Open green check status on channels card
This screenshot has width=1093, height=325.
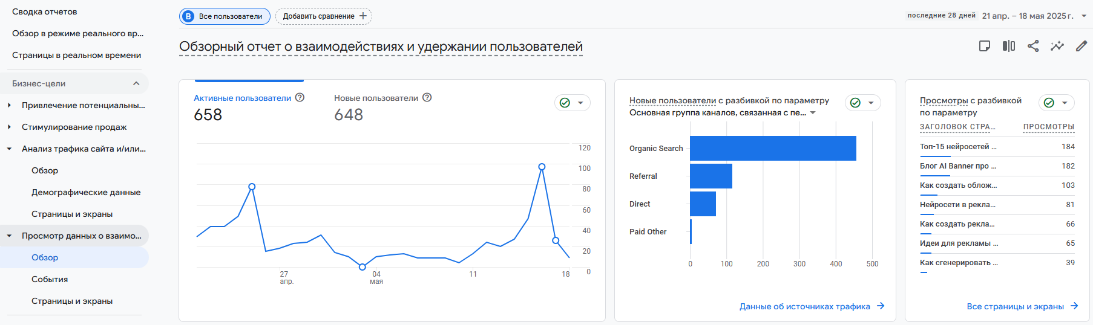point(862,103)
